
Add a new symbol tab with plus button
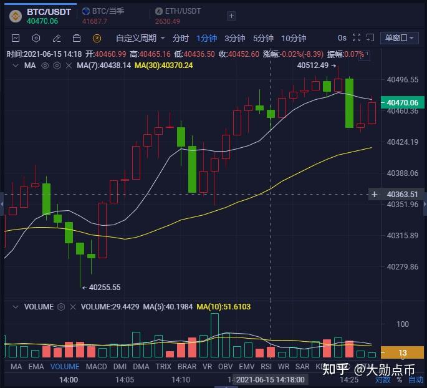point(231,16)
